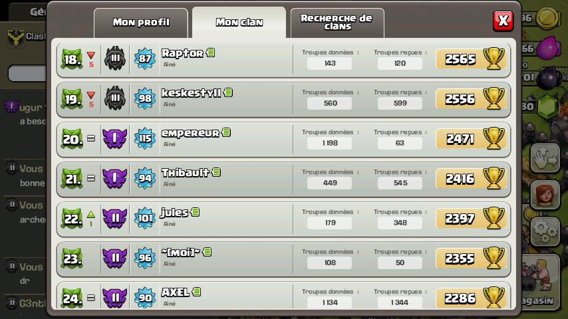The image size is (568, 319).
Task: Switch to the Mon profil tab
Action: click(141, 23)
